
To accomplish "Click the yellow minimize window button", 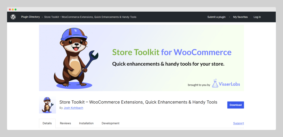I will click(13, 9).
